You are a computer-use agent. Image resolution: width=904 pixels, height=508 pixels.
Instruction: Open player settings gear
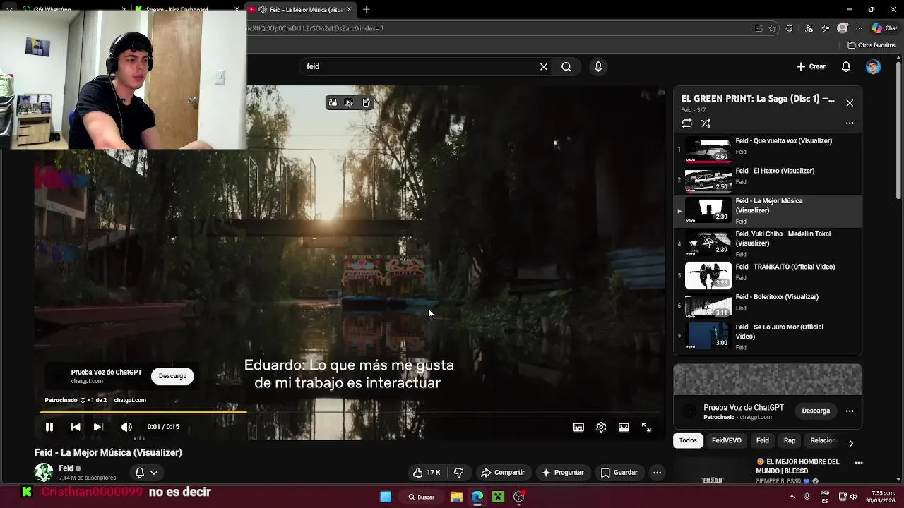click(x=601, y=427)
